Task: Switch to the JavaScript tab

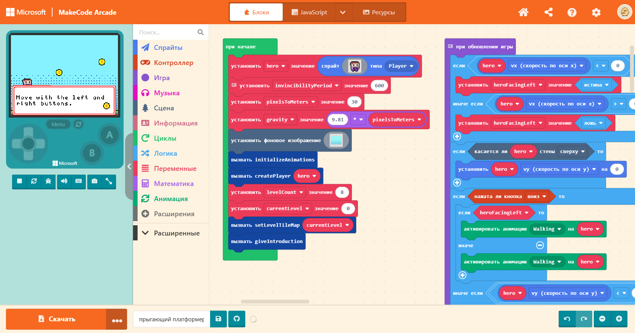Action: click(x=309, y=12)
